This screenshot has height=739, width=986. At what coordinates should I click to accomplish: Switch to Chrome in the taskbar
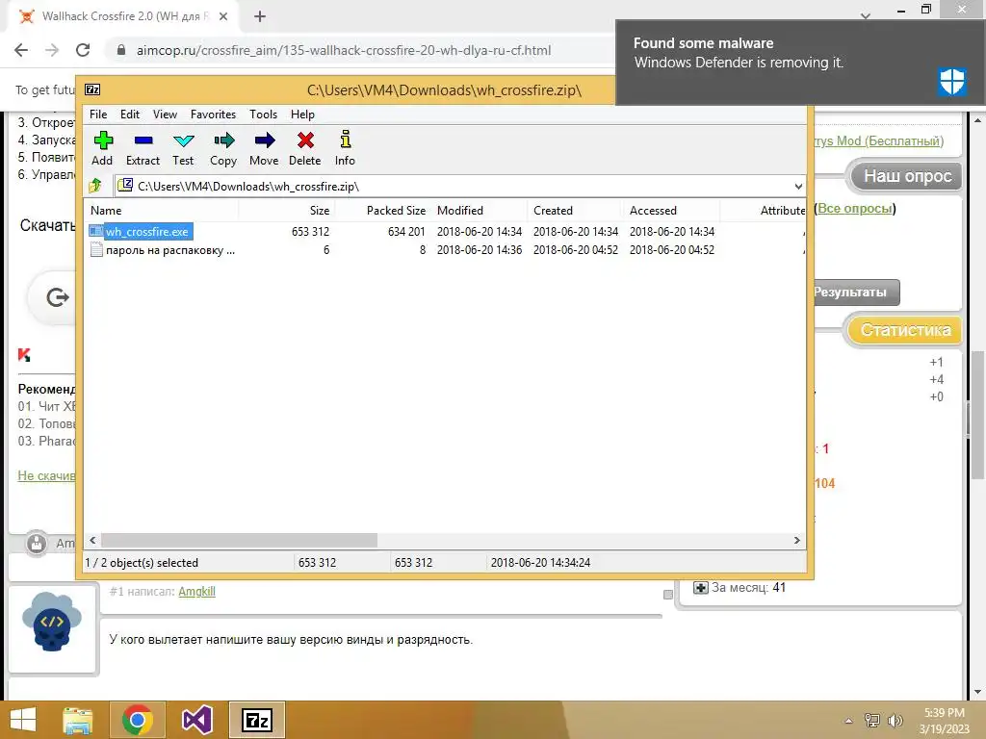coord(137,720)
